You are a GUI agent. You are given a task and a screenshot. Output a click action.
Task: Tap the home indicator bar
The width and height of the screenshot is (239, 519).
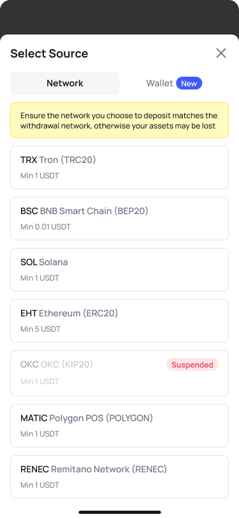coord(120,512)
